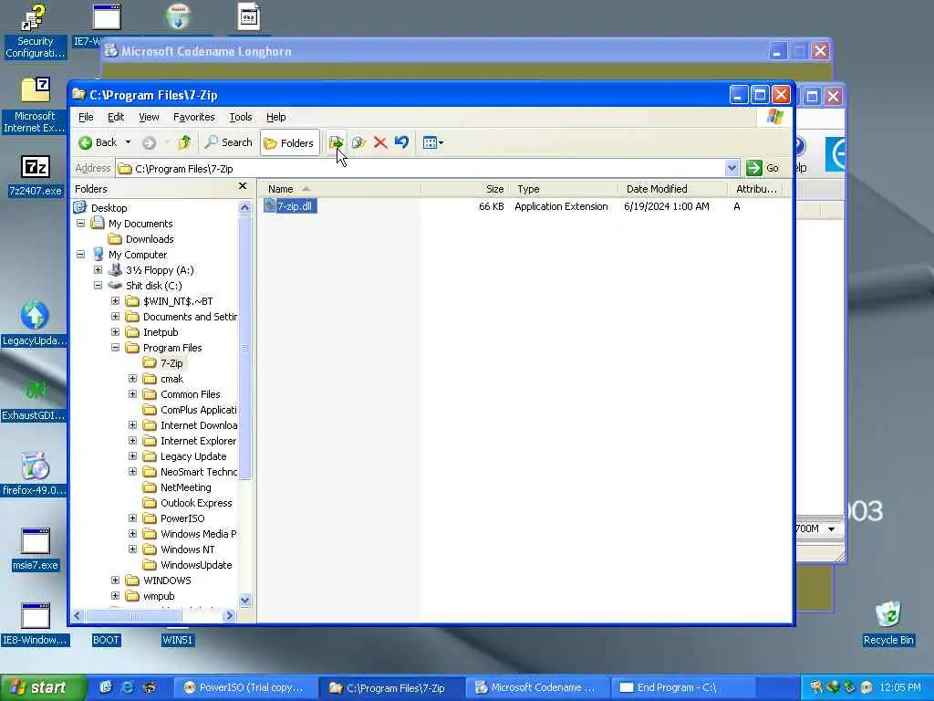
Task: Open the File menu
Action: pos(86,117)
